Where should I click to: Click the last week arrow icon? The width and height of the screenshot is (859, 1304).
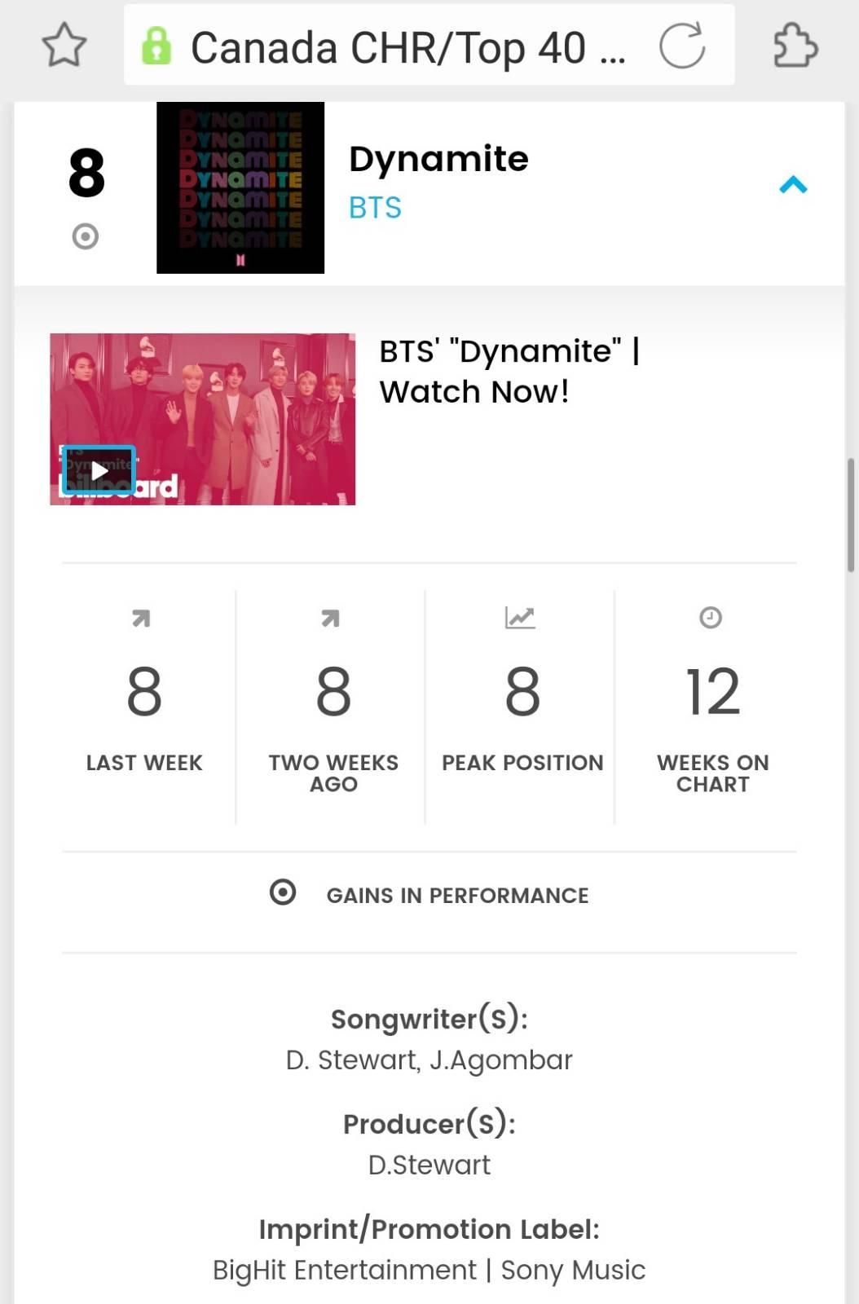point(141,619)
